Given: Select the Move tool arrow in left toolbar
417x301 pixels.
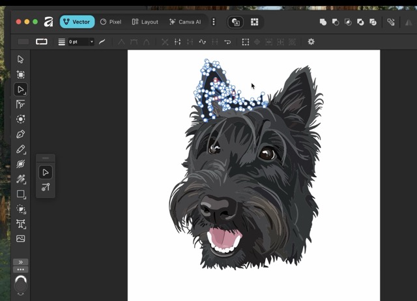Looking at the screenshot, I should point(20,59).
